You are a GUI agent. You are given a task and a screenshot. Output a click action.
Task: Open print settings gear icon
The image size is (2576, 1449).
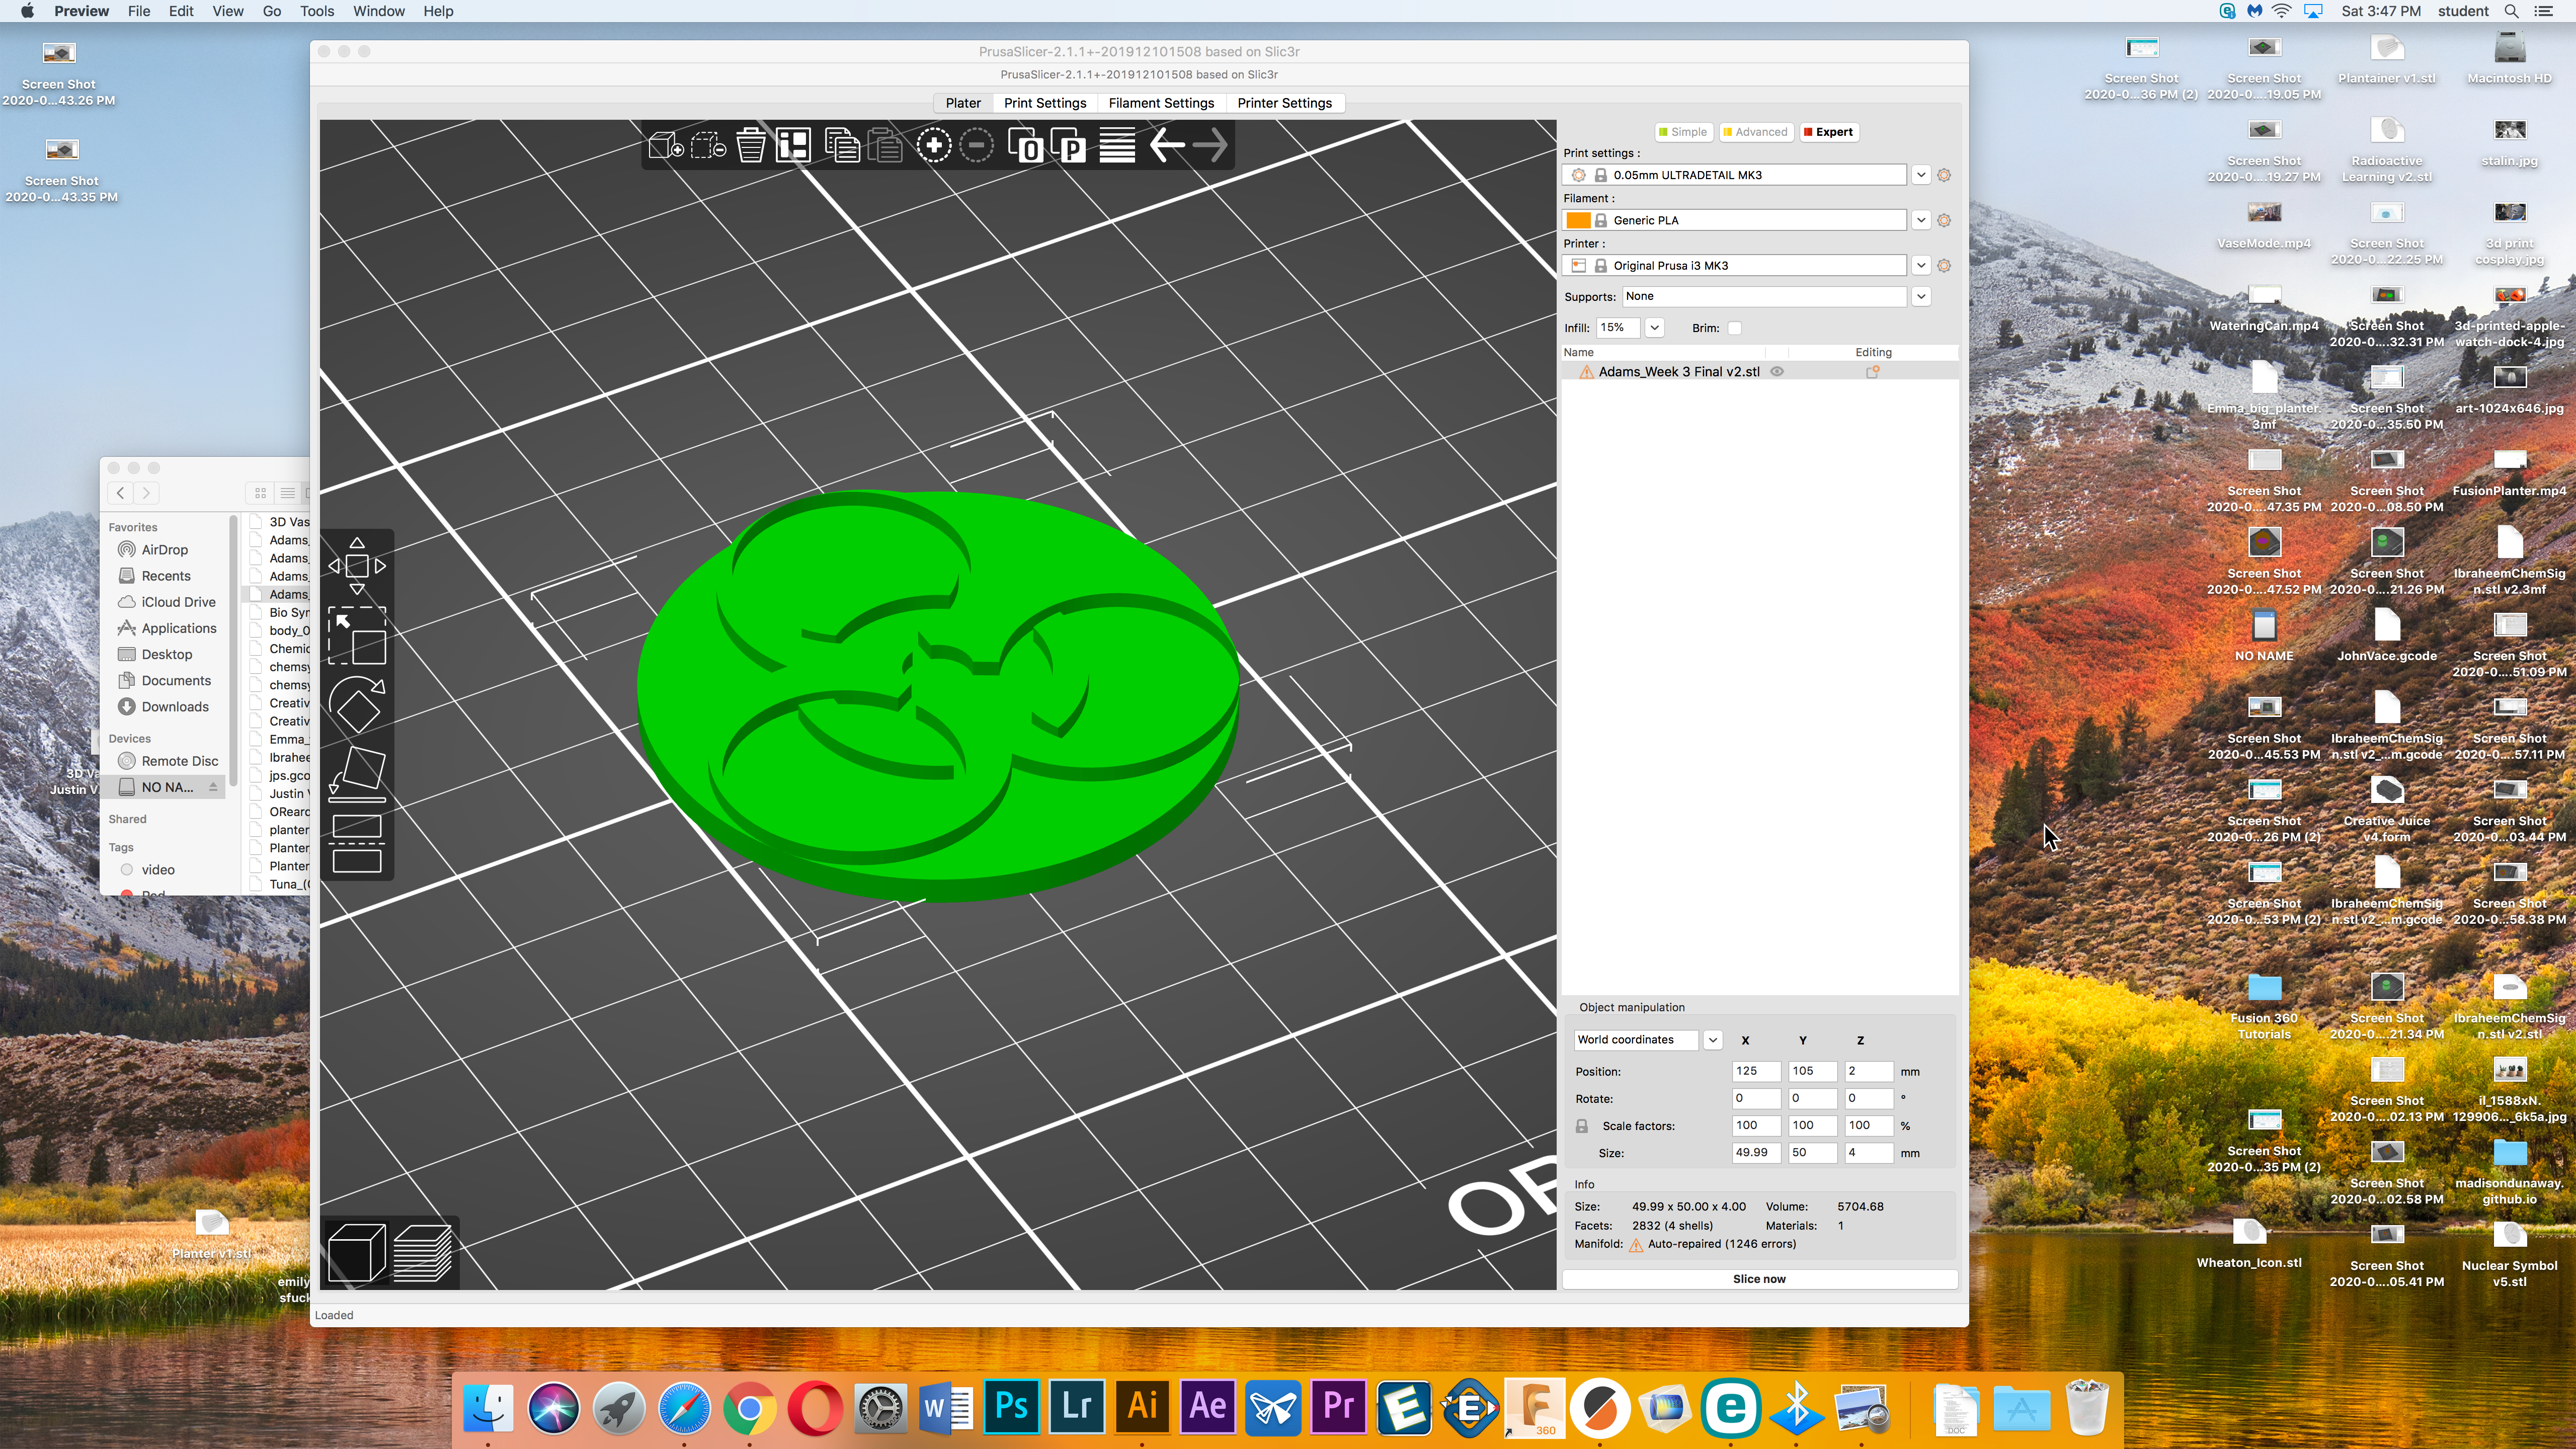(x=1944, y=175)
